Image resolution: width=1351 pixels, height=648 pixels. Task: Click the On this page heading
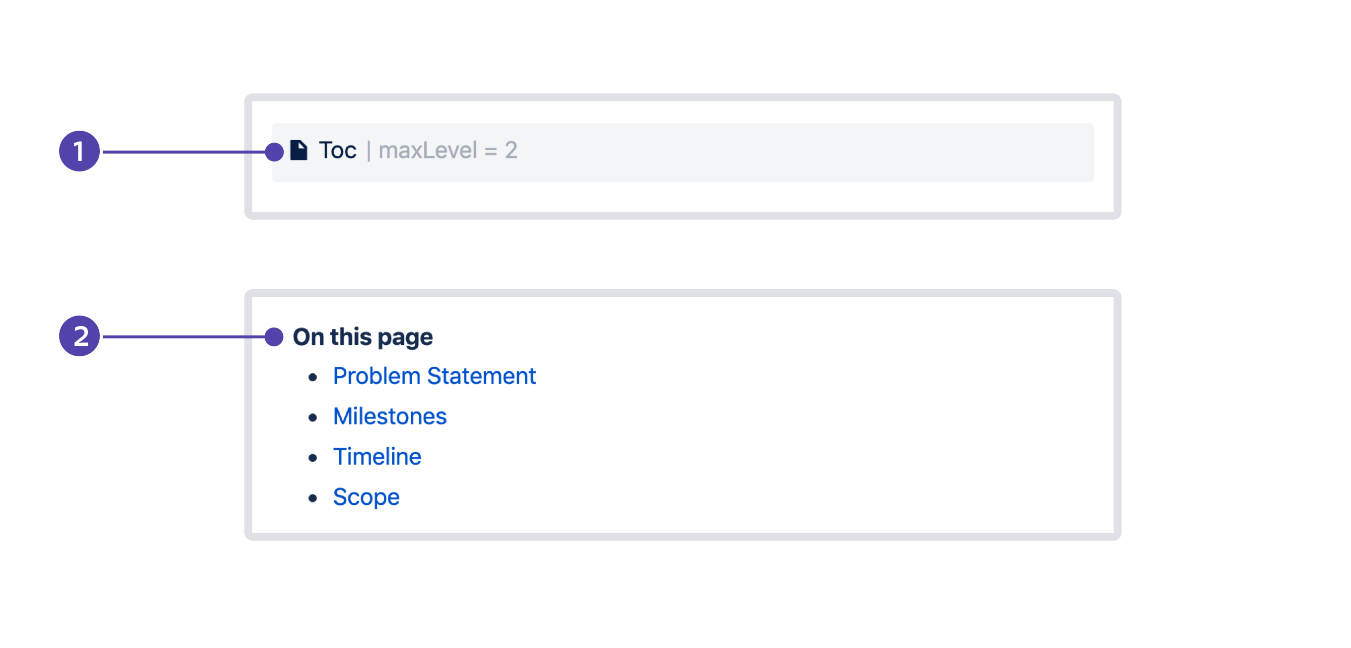[x=363, y=336]
